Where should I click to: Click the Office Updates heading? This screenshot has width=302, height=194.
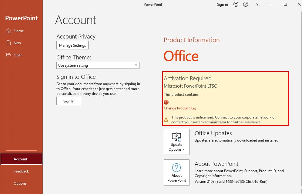click(x=213, y=133)
